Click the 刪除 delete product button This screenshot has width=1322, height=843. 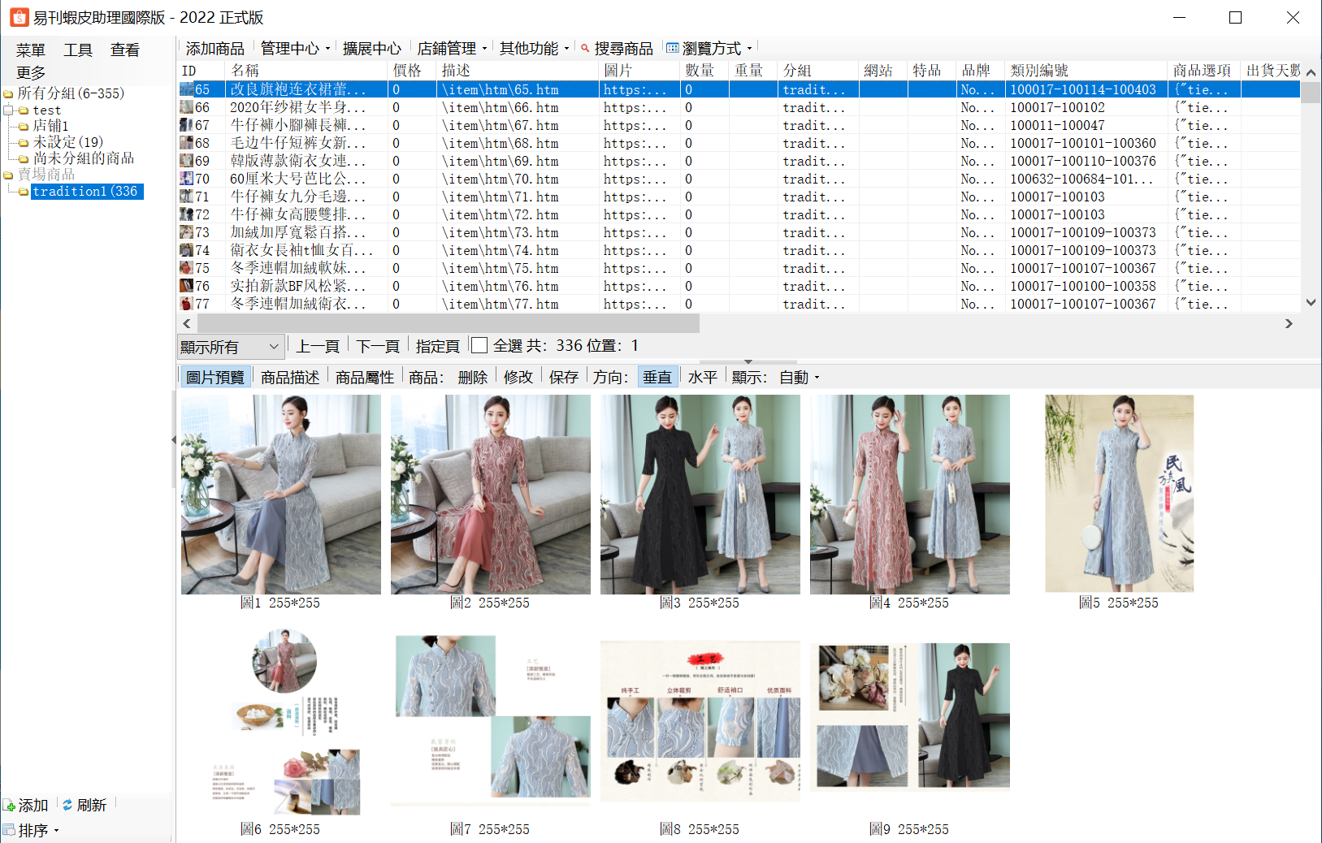(473, 377)
